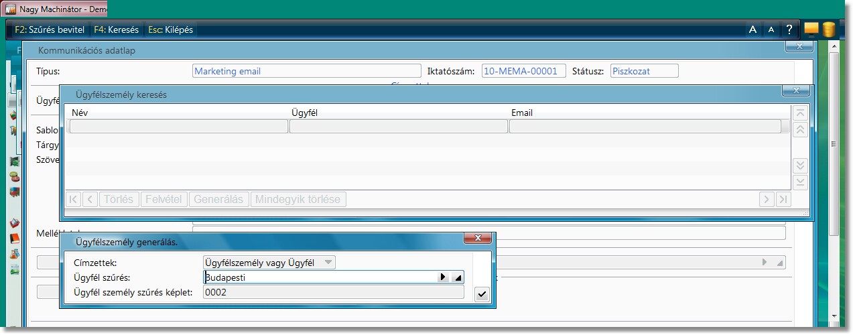Increase font size with the large A icon
Screen dimensions: 853x335
(752, 29)
